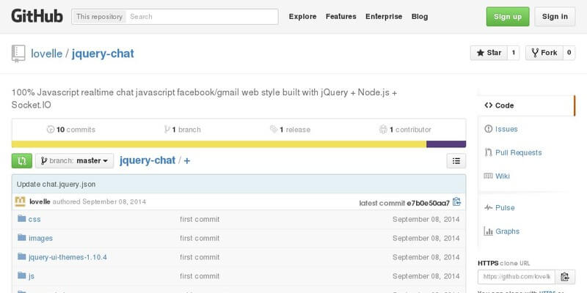Select Explore in top navigation
The image size is (587, 293).
303,16
